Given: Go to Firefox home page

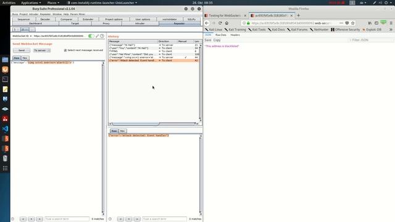Looking at the screenshot, I should 227,23.
